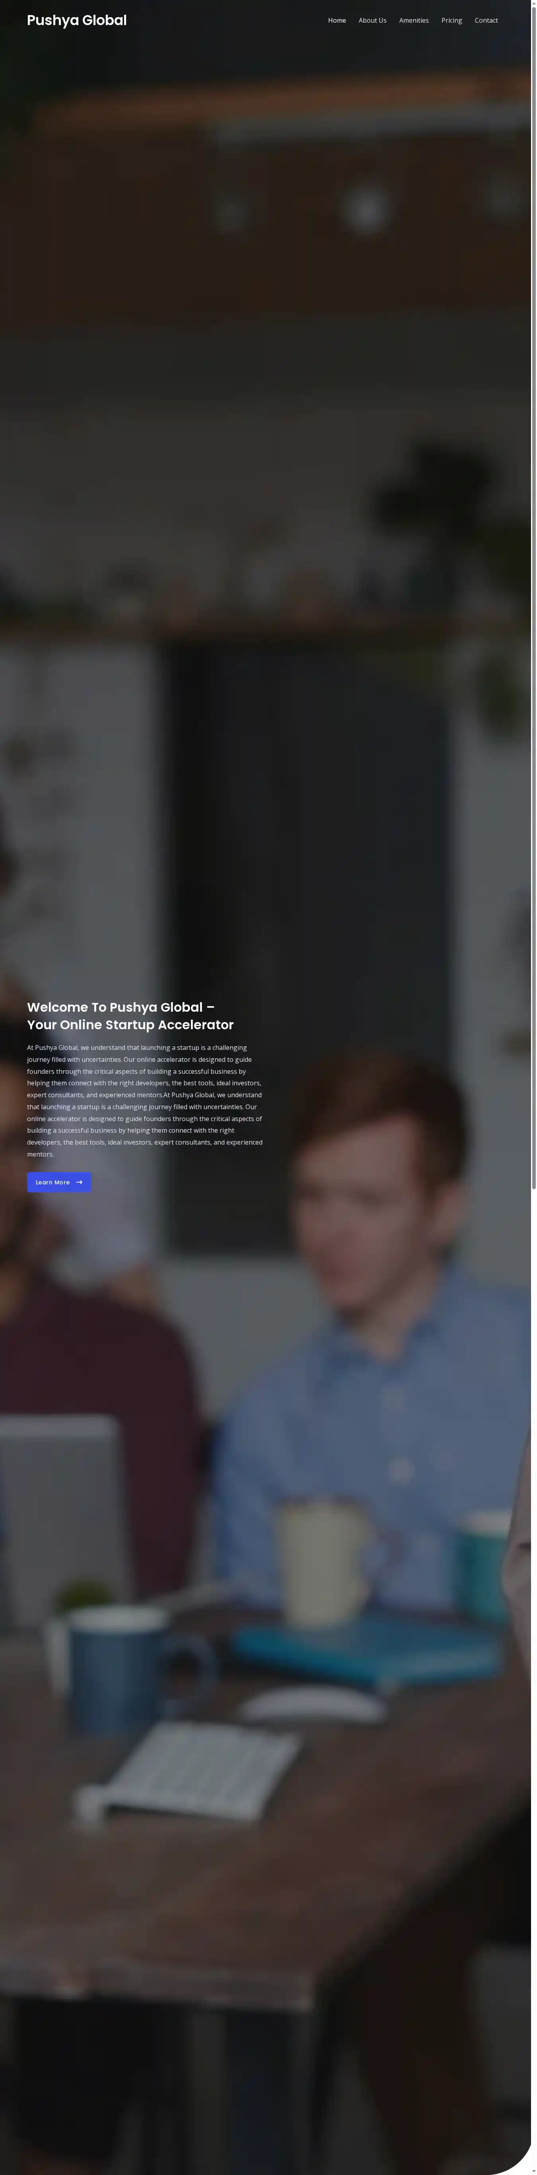The width and height of the screenshot is (537, 2175).
Task: Click the last paragraph line reading 'mentors.'
Action: point(41,1154)
